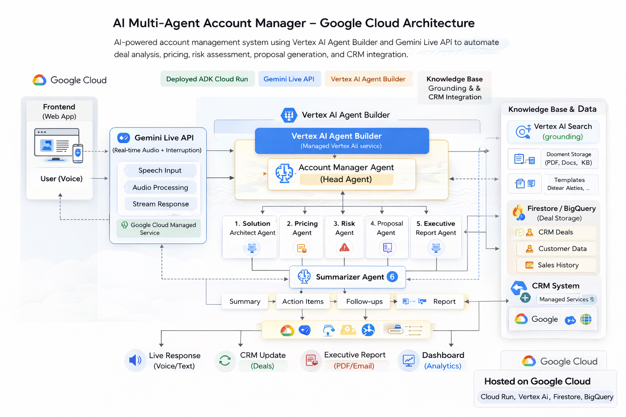Screen dimensions: 626x417
Task: Click the Proposal Agent icon
Action: [x=387, y=247]
